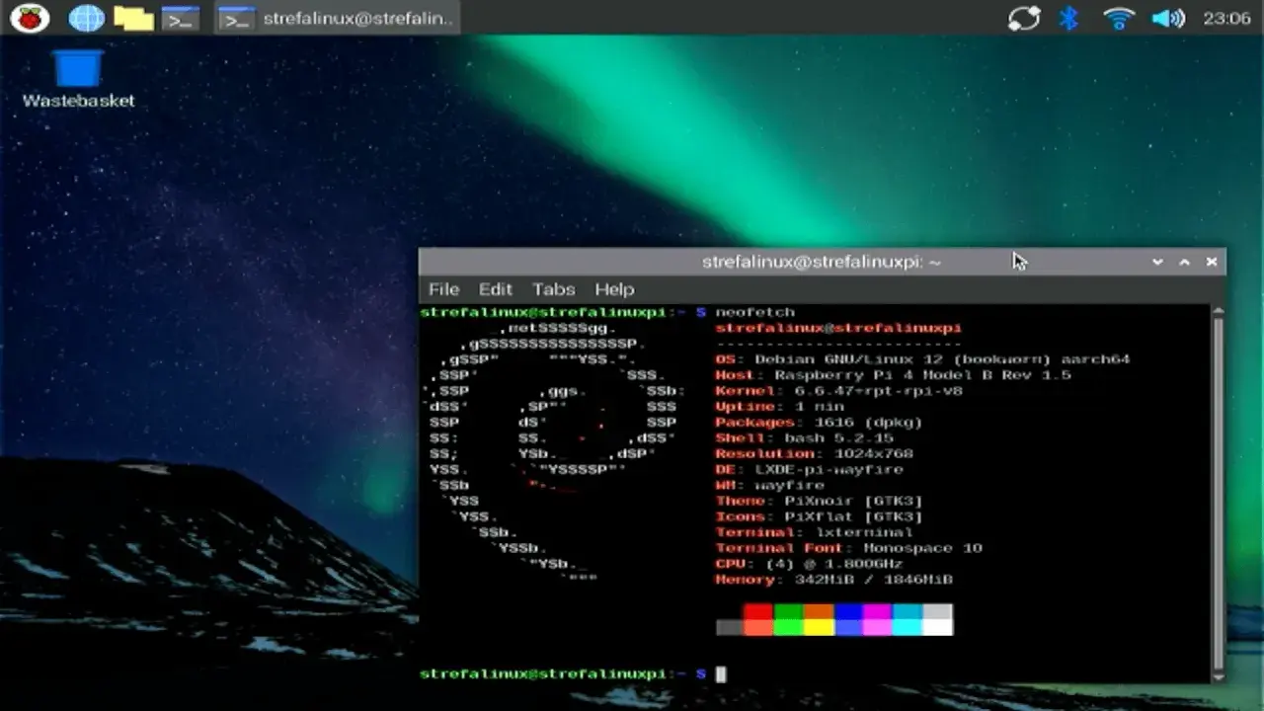
Task: Open the Wi-Fi network menu
Action: click(x=1119, y=18)
